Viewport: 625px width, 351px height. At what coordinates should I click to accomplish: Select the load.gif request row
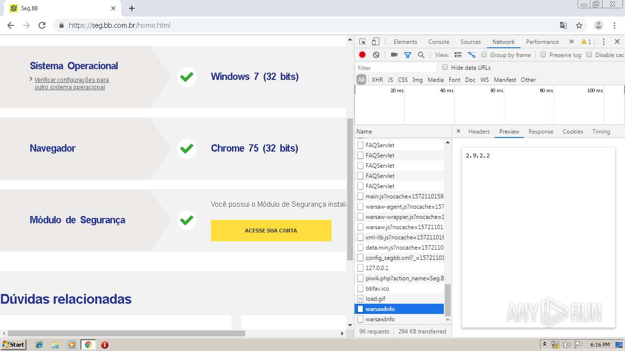pos(399,299)
